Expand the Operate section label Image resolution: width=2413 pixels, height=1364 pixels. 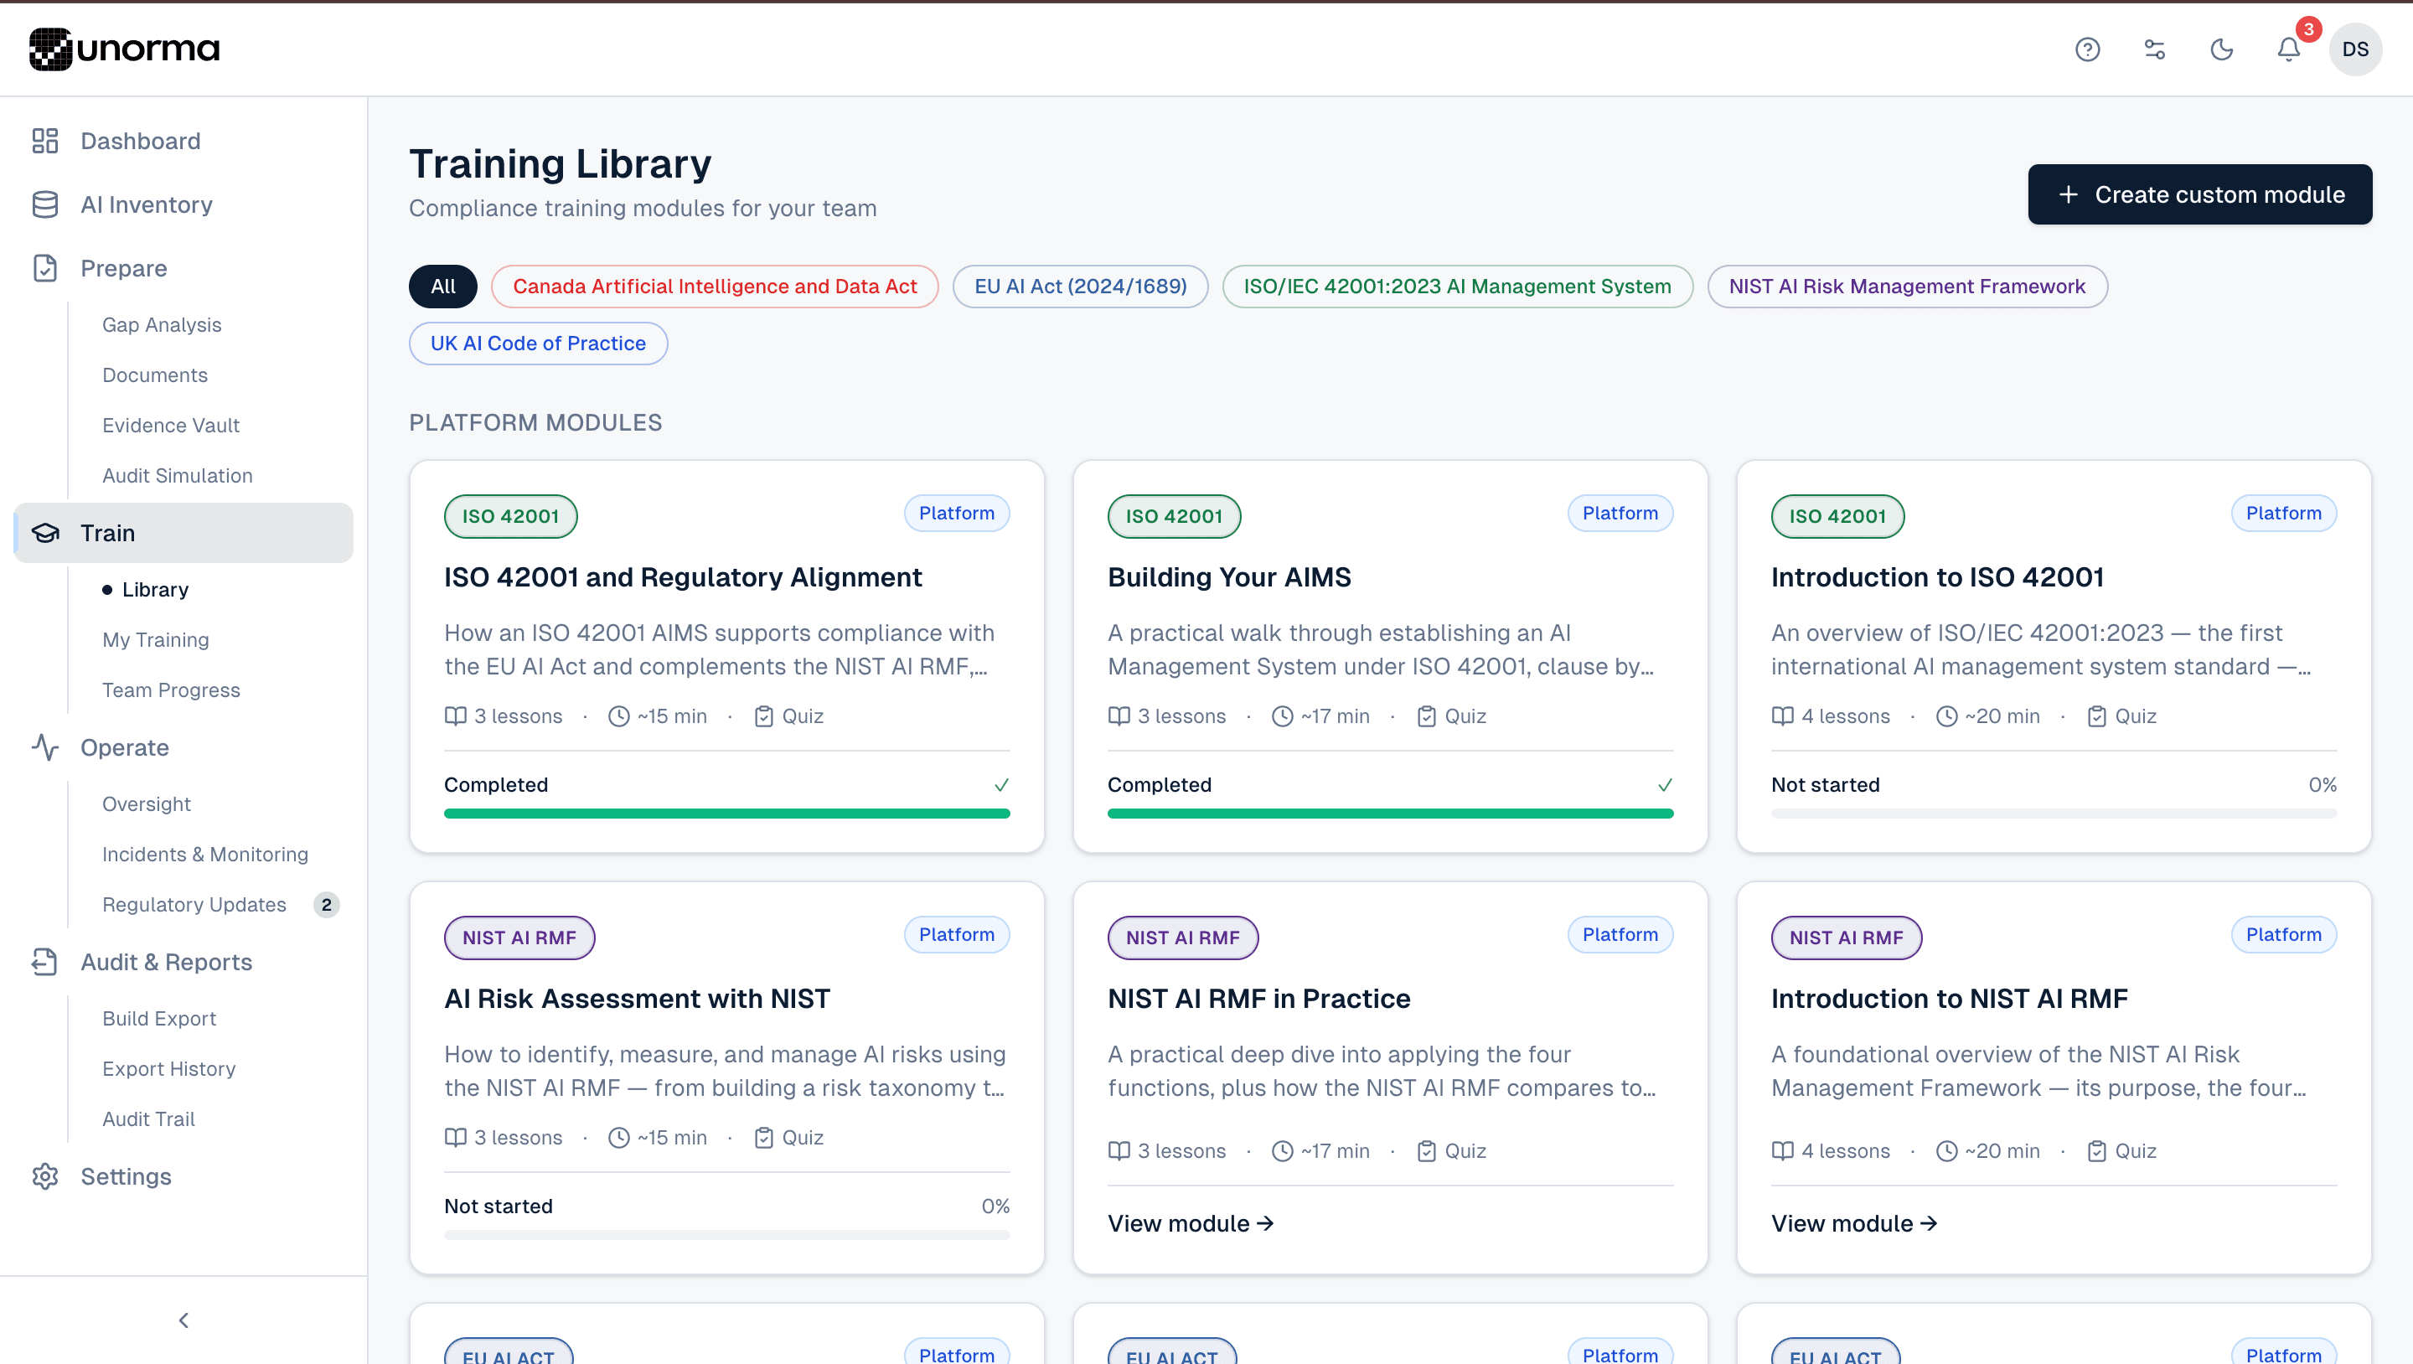tap(125, 747)
